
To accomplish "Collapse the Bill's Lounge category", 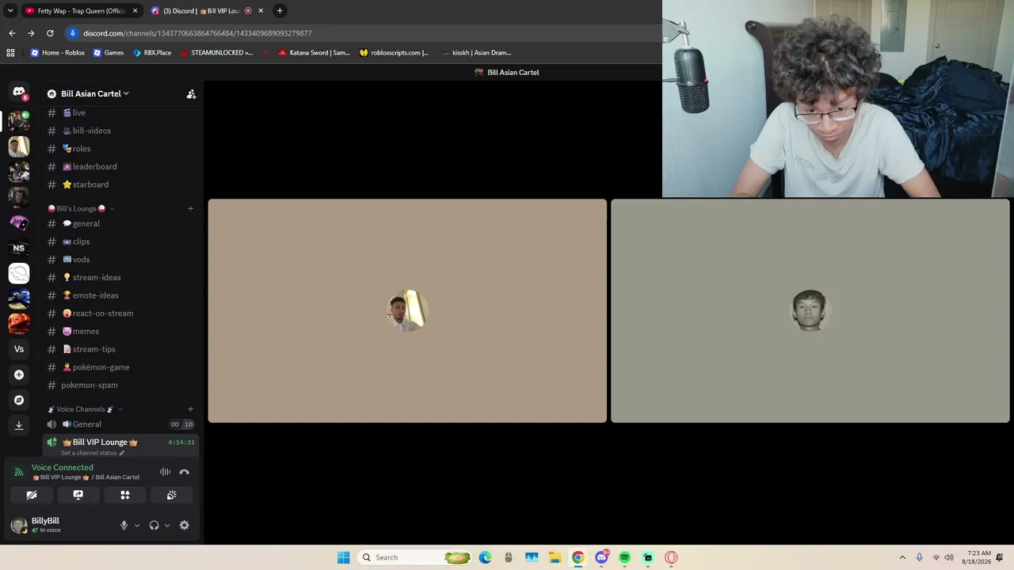I will [x=81, y=209].
